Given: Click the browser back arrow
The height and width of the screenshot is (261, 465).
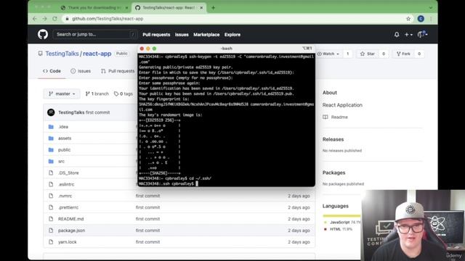Looking at the screenshot, I should click(x=35, y=19).
